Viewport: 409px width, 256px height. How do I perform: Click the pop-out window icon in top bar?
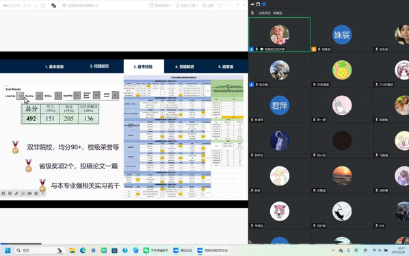[43, 5]
